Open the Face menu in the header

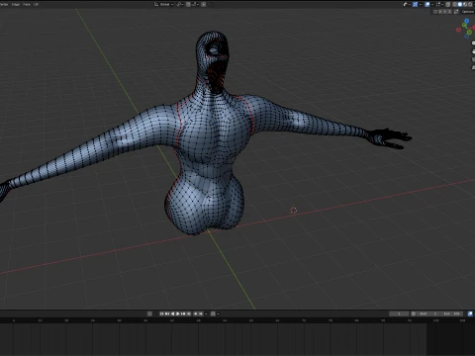(27, 4)
